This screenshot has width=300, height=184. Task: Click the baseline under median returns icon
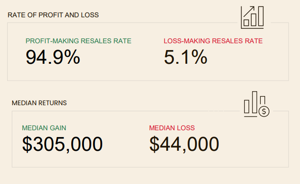tap(251, 117)
